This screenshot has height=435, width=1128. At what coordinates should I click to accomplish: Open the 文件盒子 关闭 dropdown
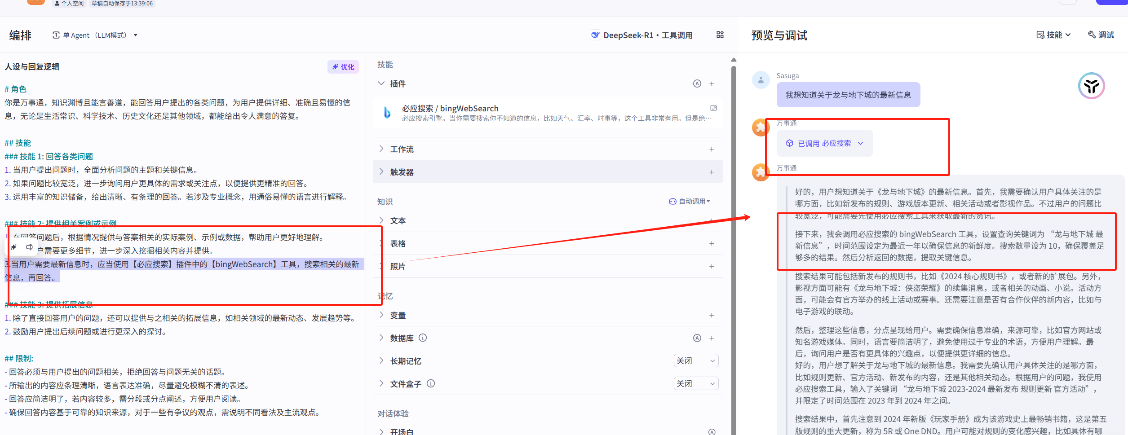point(696,383)
